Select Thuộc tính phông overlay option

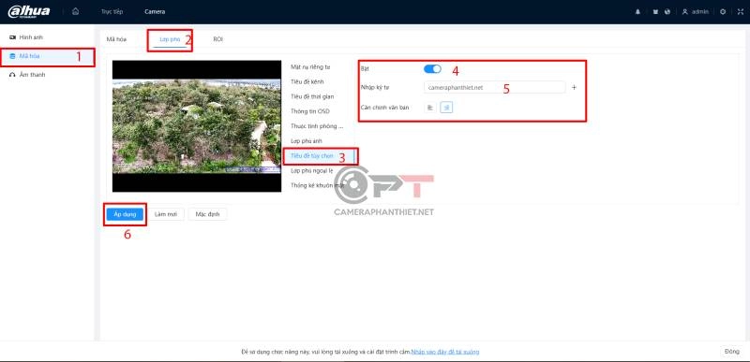click(317, 126)
